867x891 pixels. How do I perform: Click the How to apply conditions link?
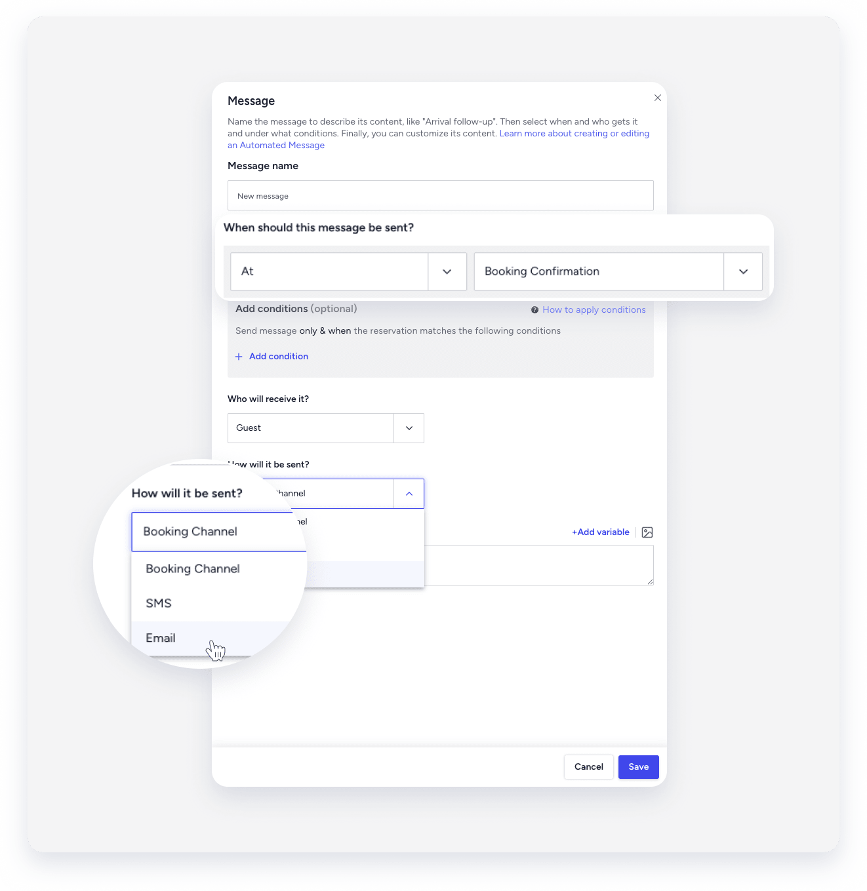coord(594,309)
